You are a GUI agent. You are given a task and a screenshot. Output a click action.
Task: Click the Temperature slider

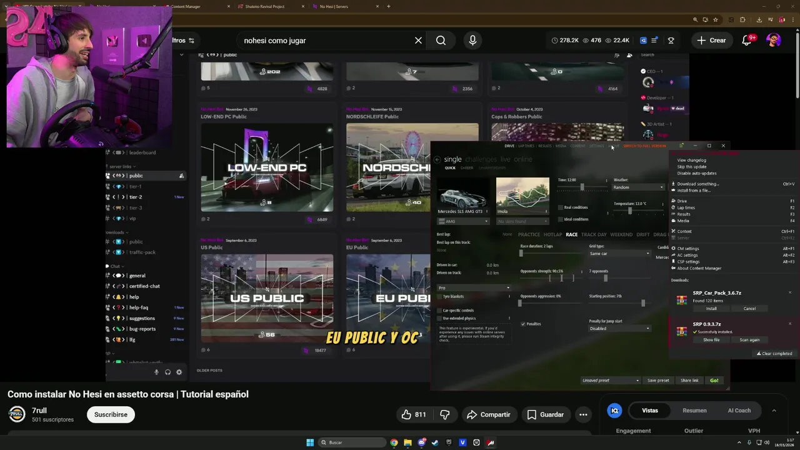(x=637, y=211)
